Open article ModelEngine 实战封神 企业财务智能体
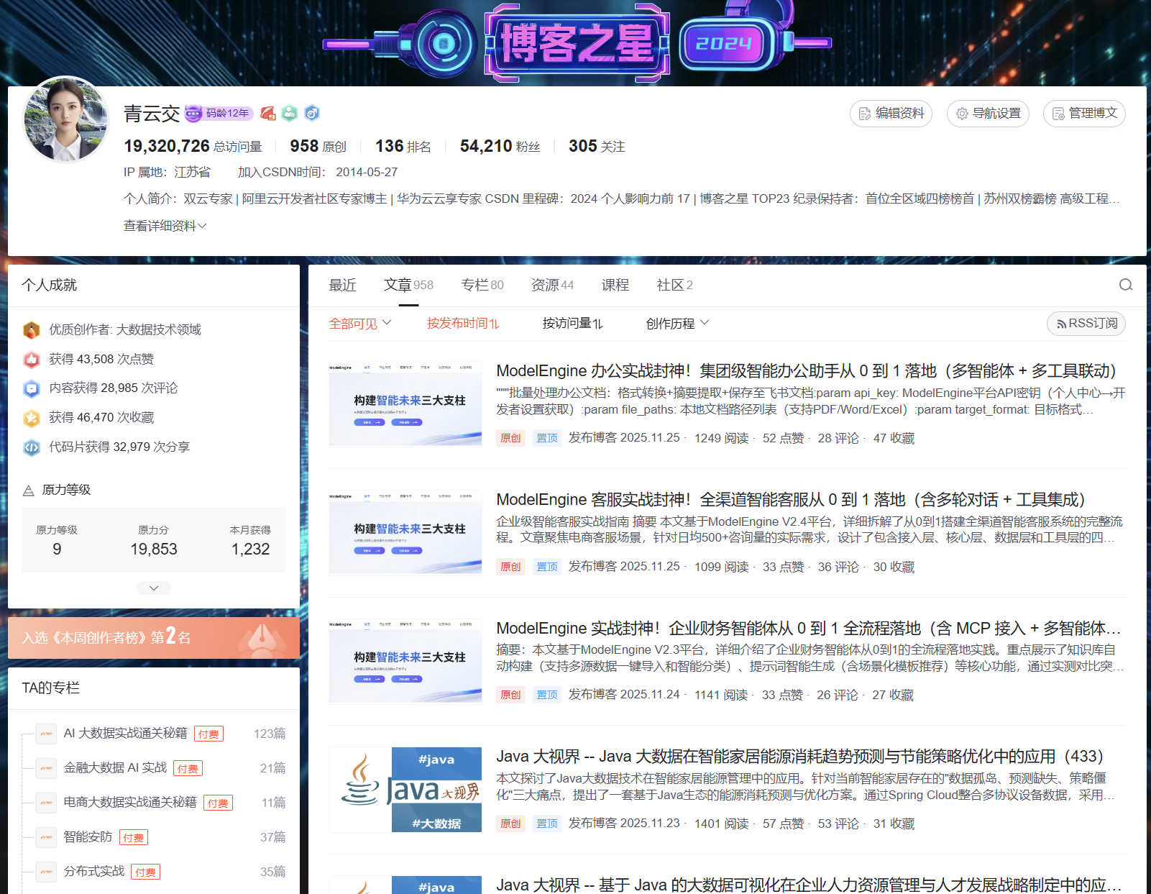The image size is (1151, 894). (809, 629)
